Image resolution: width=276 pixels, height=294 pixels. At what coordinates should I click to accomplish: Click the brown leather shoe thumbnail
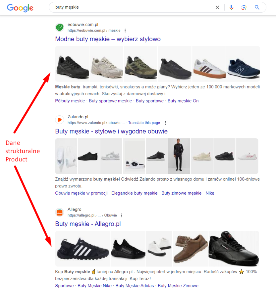pyautogui.click(x=190, y=249)
